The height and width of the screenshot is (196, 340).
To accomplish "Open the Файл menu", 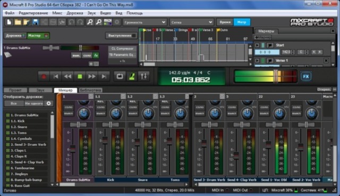I will pyautogui.click(x=10, y=13).
